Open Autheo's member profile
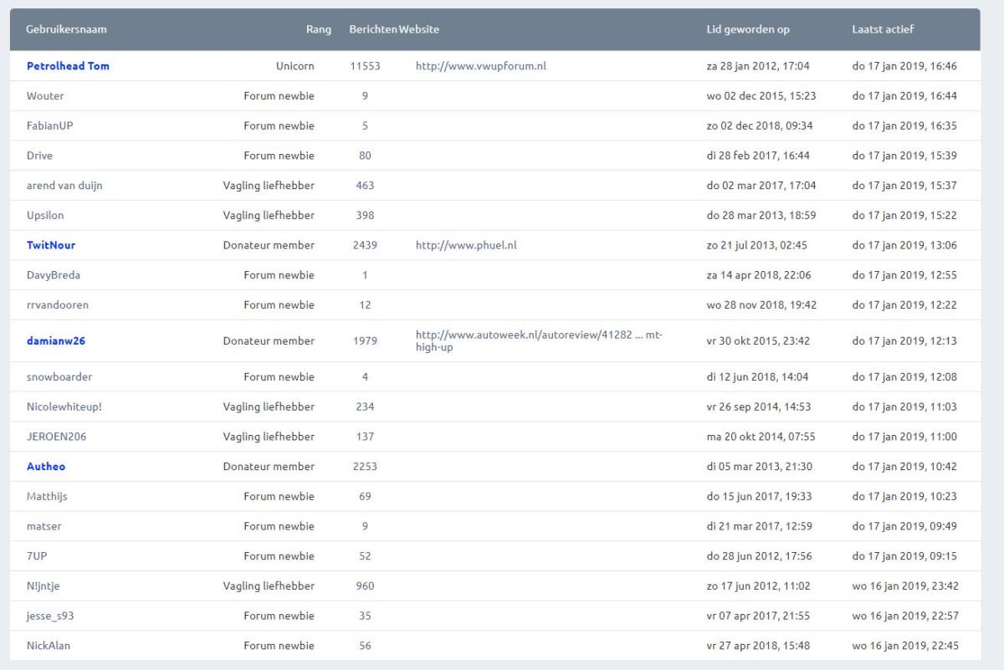This screenshot has height=670, width=1004. tap(45, 467)
